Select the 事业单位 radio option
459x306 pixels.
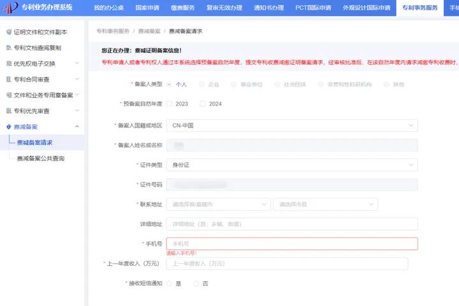click(233, 85)
